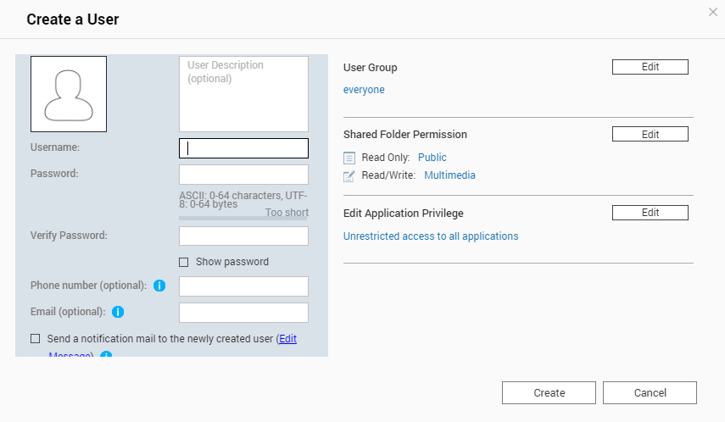Click the Read Only permission icon
The height and width of the screenshot is (422, 725).
(349, 158)
